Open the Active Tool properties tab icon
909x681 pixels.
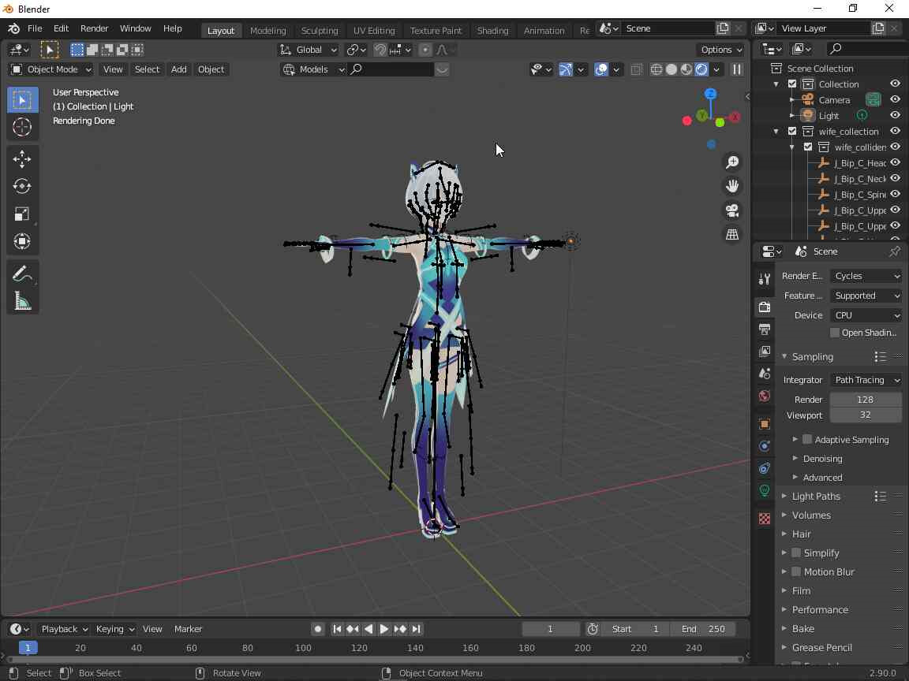click(x=765, y=279)
